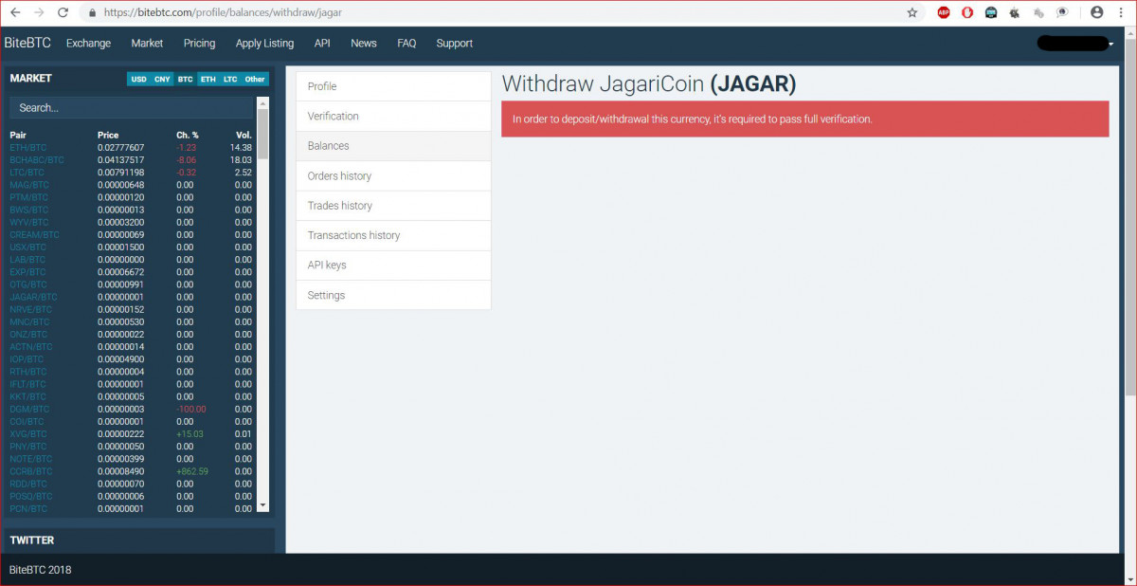Select the BCHABC/BTC pair
This screenshot has height=586, width=1137.
[37, 160]
